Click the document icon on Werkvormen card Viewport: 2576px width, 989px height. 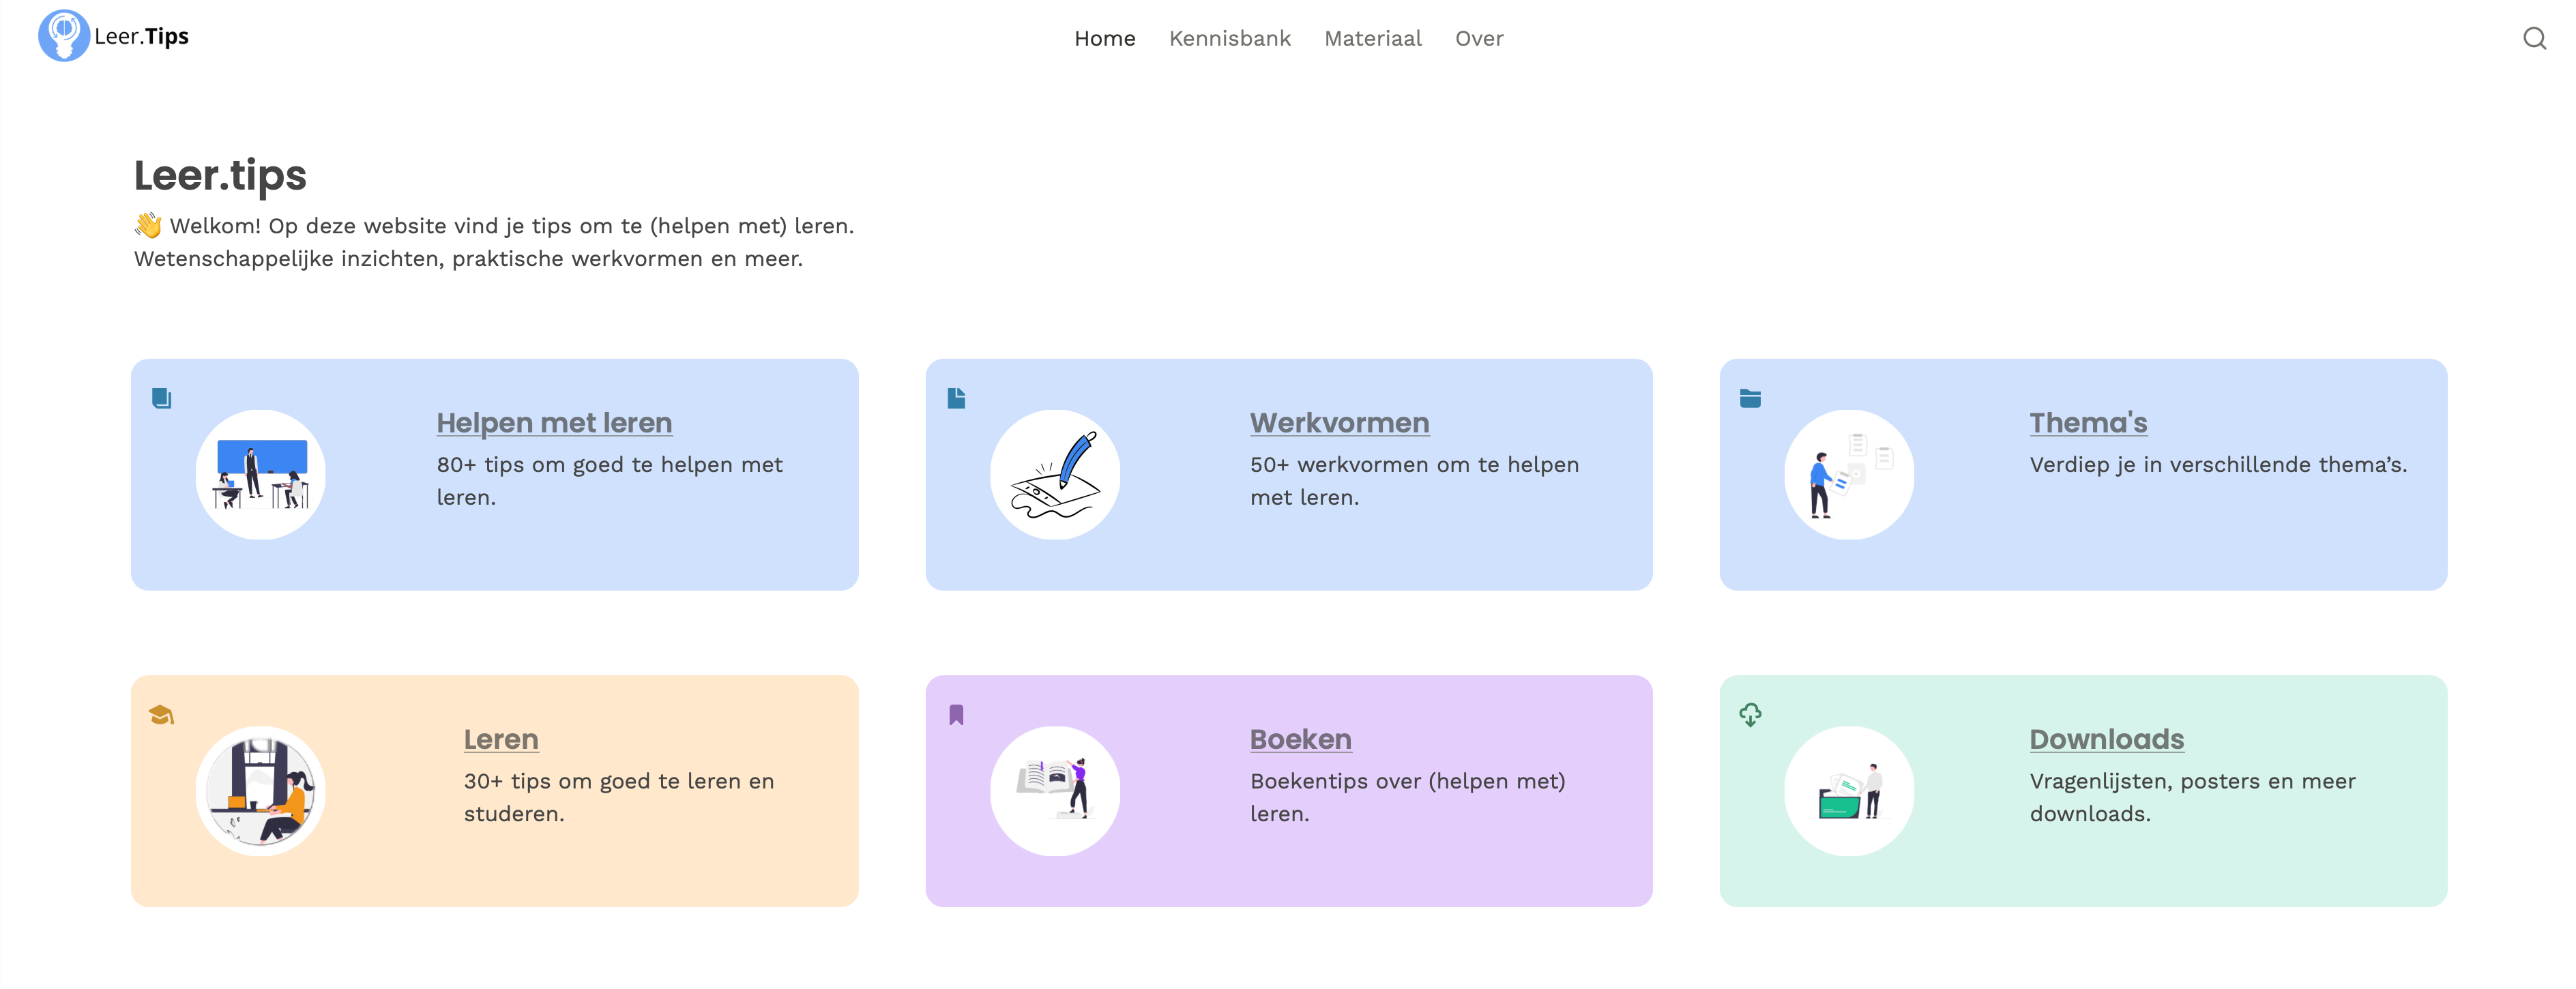coord(956,398)
